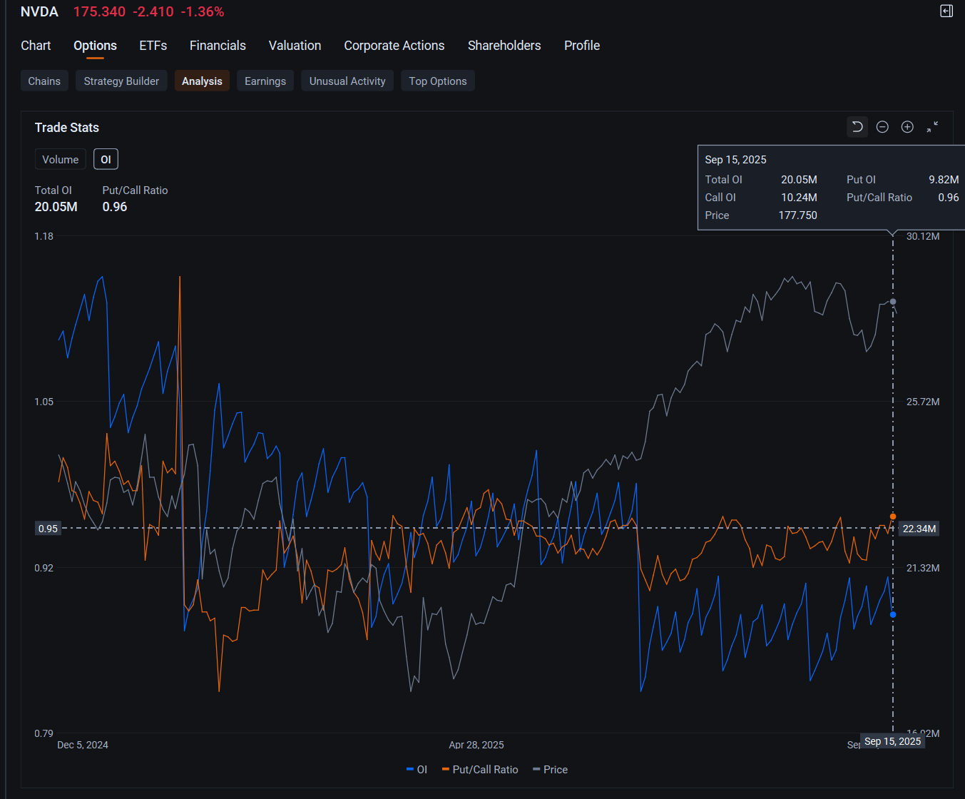The image size is (965, 799).
Task: Hide the Price series in legend
Action: pos(550,770)
